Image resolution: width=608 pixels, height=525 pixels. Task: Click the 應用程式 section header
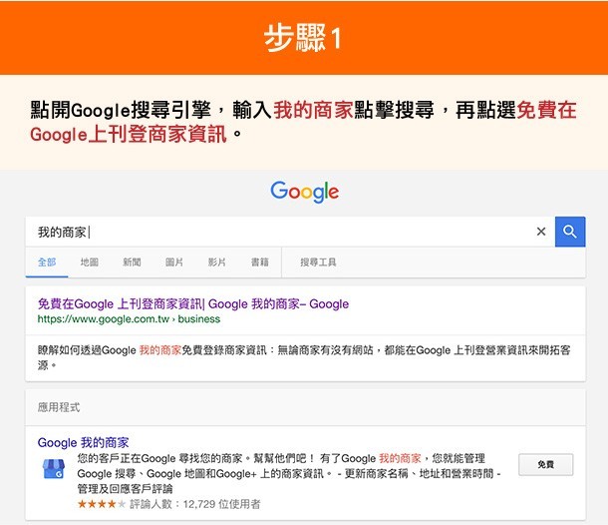(x=59, y=408)
